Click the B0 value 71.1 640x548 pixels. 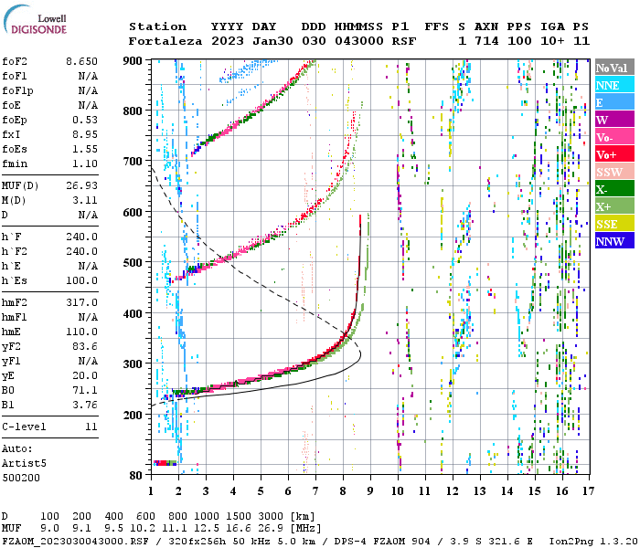pos(85,390)
